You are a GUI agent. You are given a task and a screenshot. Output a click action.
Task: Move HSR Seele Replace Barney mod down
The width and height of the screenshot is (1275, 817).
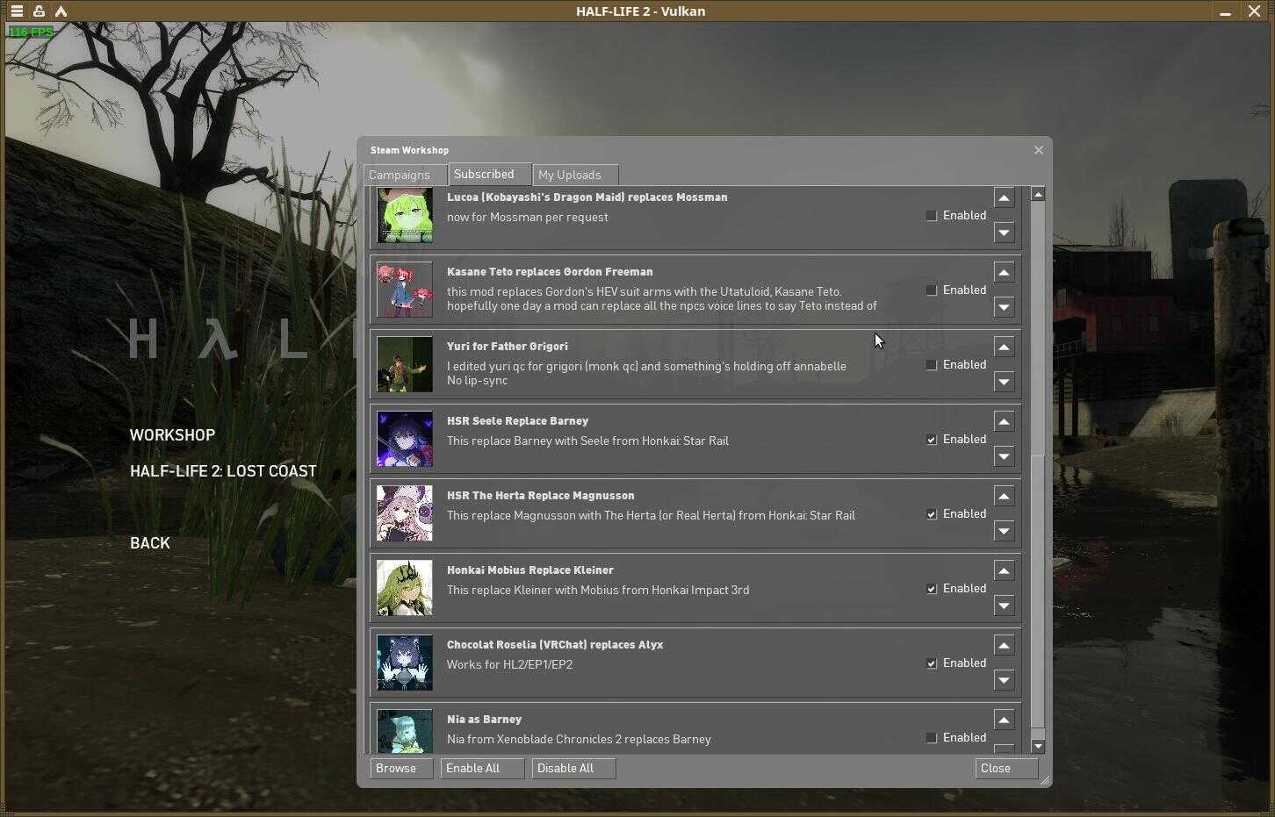1004,456
